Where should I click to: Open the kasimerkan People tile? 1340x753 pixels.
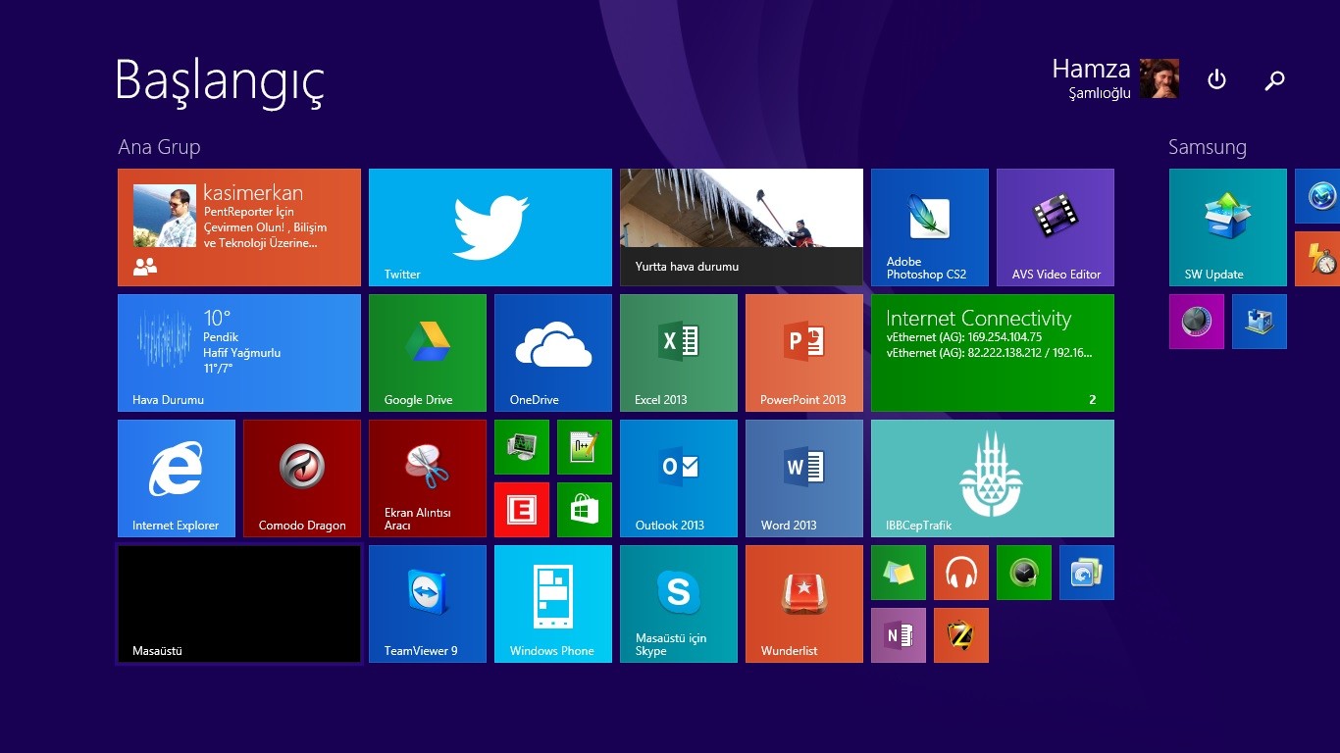[239, 227]
